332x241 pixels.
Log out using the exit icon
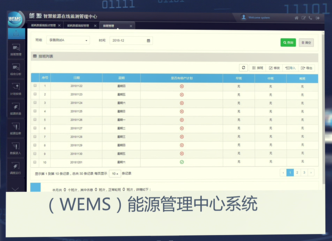(318, 18)
